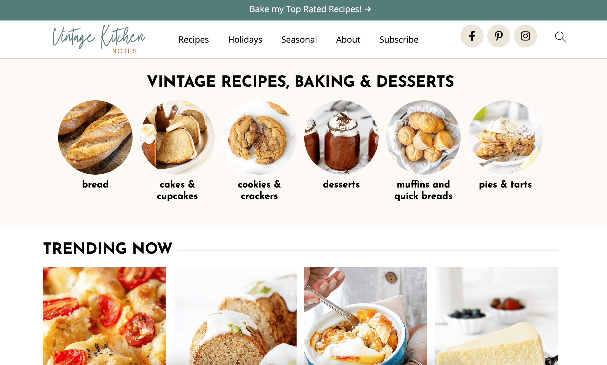Go to the About page
607x365 pixels.
tap(348, 39)
